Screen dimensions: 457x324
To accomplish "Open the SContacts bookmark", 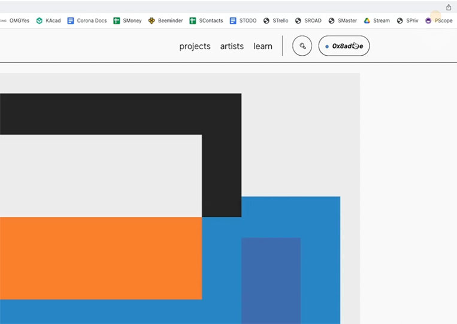I will (x=206, y=21).
